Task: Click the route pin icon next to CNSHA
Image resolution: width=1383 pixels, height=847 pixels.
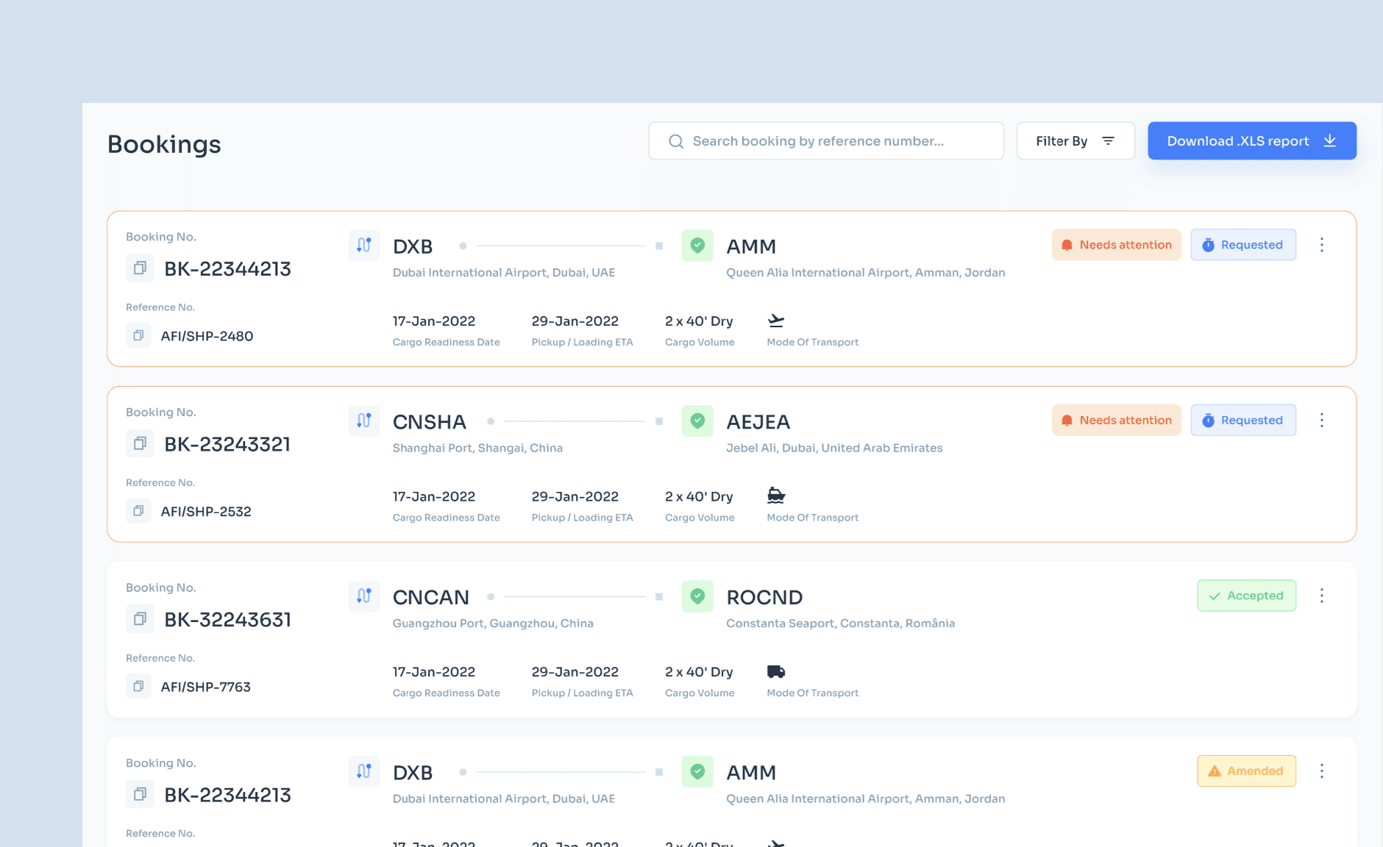Action: click(364, 421)
